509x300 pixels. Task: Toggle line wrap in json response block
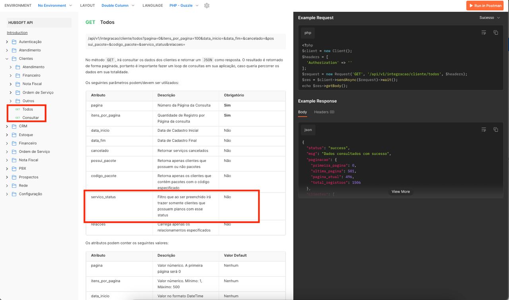(x=484, y=130)
